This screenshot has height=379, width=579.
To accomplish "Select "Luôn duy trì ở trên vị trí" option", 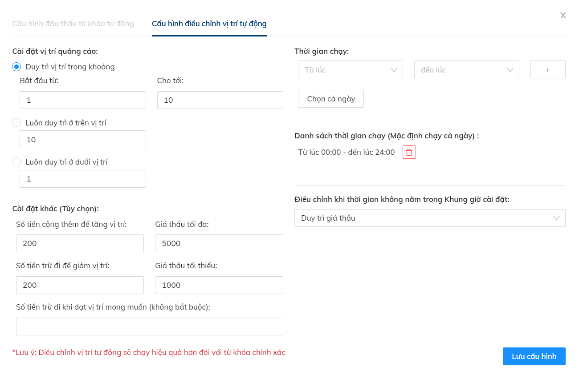I will [16, 123].
